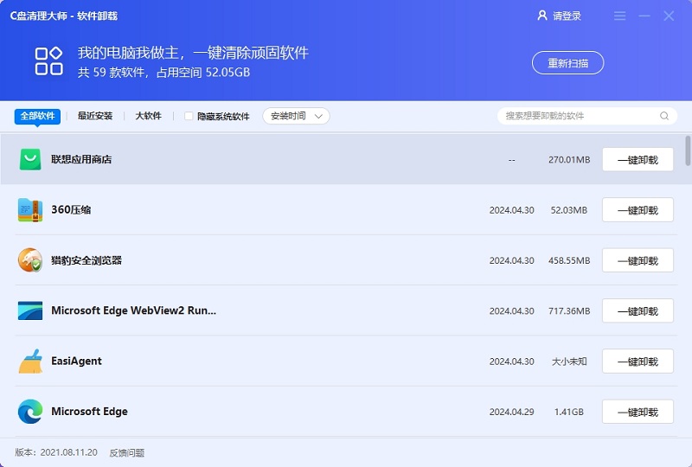The width and height of the screenshot is (692, 467).
Task: Switch to the 最近安装 tab
Action: (95, 116)
